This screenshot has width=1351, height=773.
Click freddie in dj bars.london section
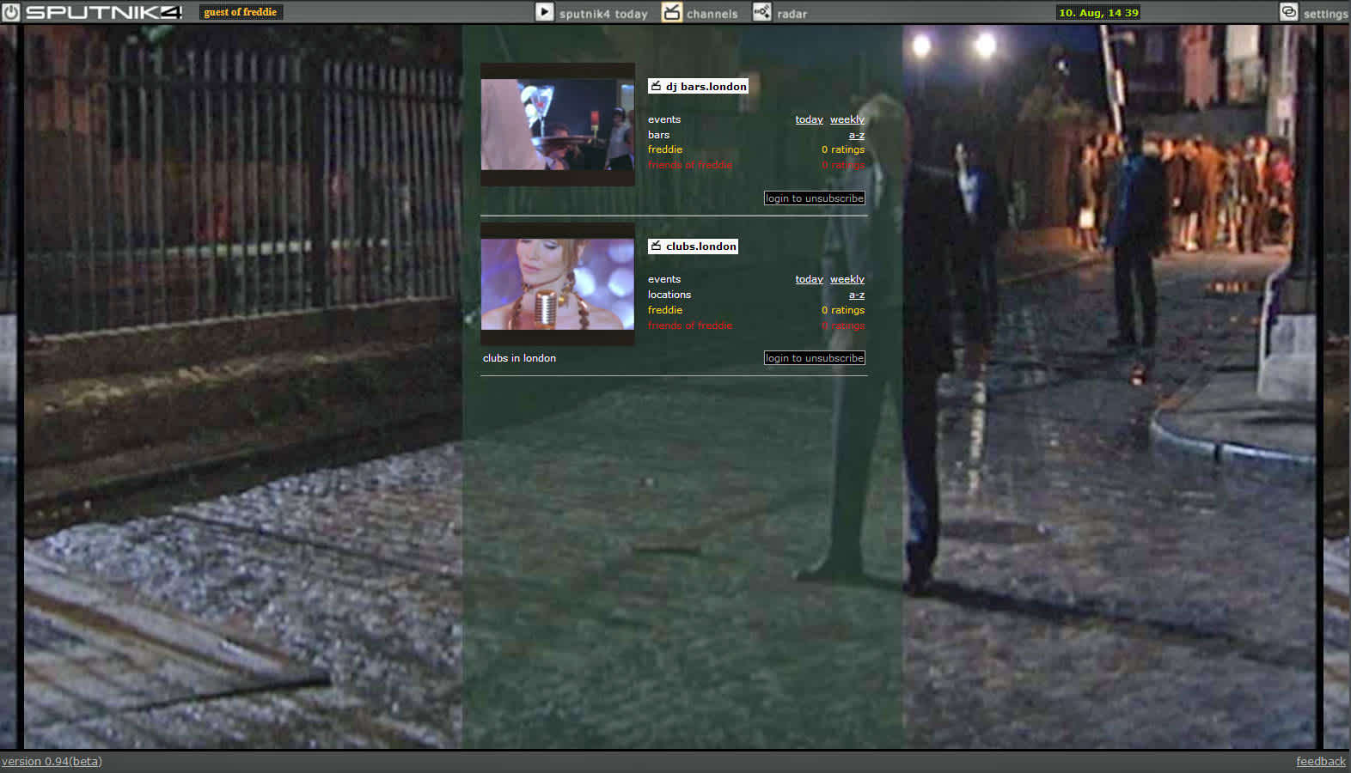pos(664,149)
